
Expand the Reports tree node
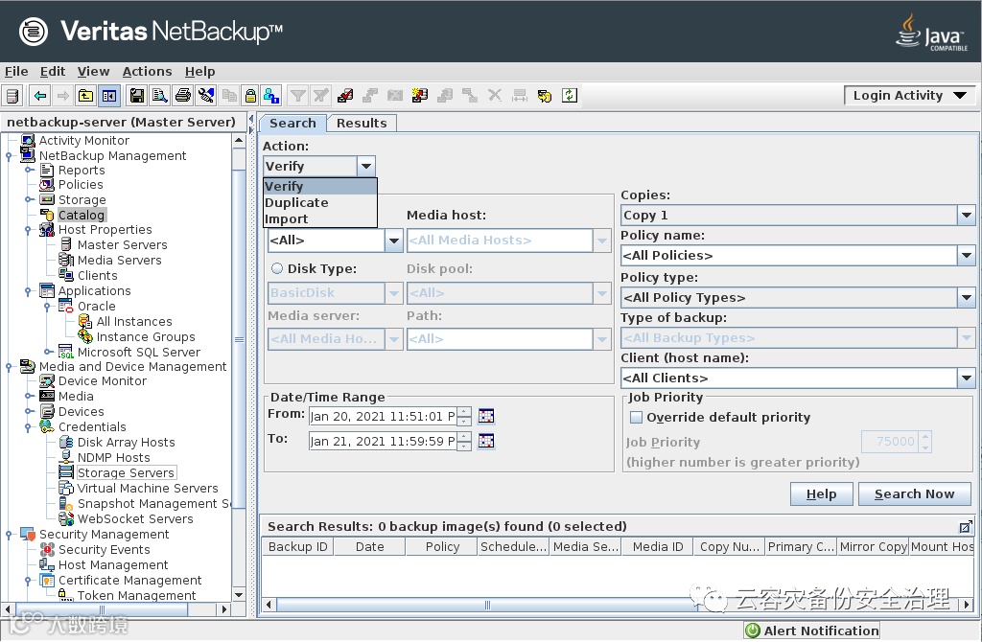(x=28, y=170)
